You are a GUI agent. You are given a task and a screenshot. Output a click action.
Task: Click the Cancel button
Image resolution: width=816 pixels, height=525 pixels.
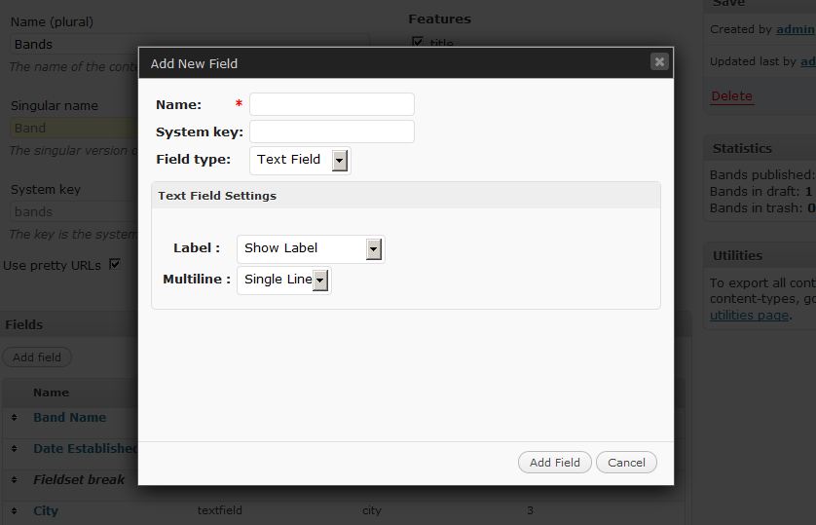[x=626, y=462]
